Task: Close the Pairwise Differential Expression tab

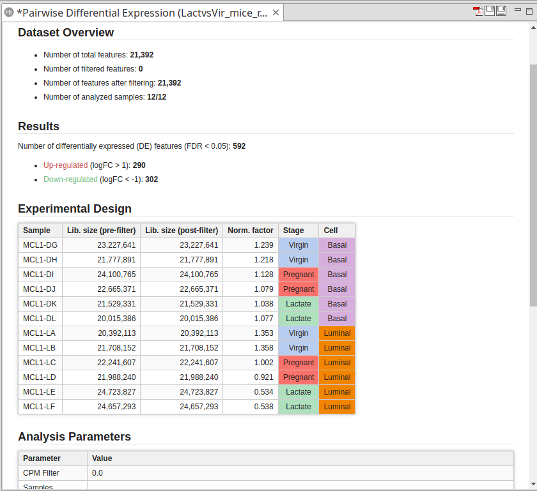Action: [276, 13]
